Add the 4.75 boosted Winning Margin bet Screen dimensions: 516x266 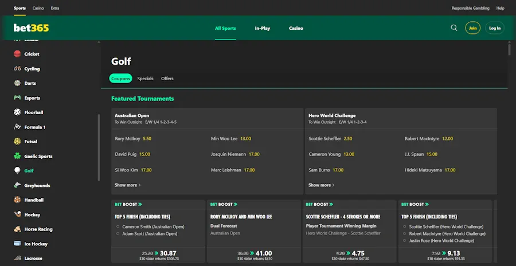(x=350, y=255)
